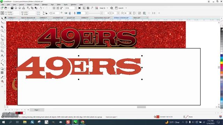
Task: Open File Explorer from the taskbar
Action: click(25, 122)
